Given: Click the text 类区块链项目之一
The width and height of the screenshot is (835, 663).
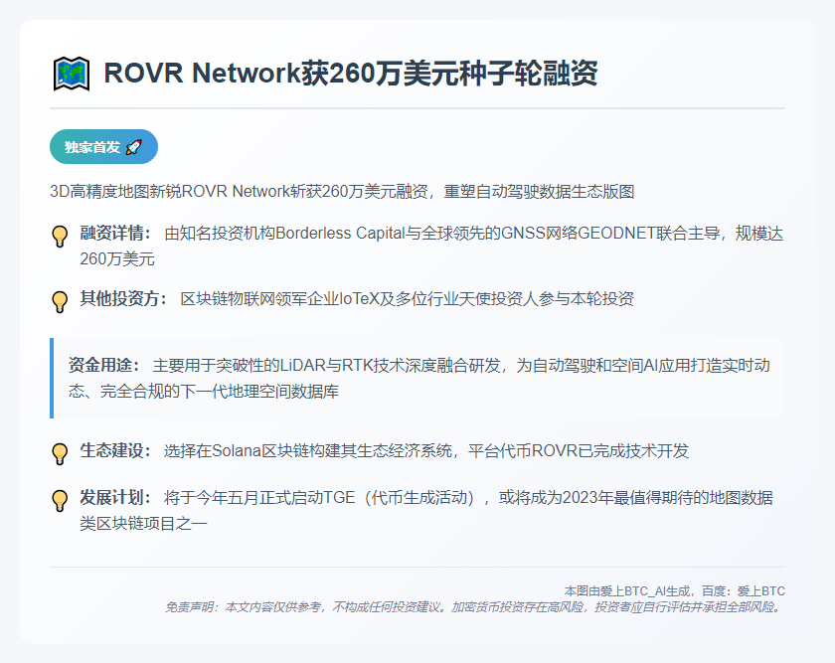Looking at the screenshot, I should point(144,524).
